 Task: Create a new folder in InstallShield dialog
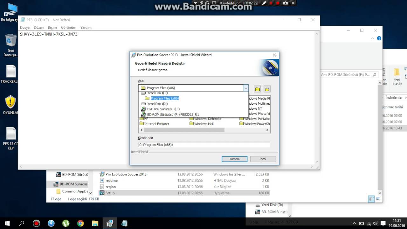267,89
